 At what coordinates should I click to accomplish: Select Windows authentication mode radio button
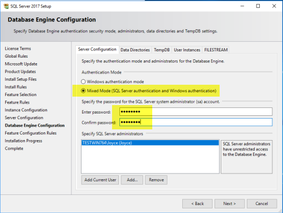pyautogui.click(x=83, y=81)
